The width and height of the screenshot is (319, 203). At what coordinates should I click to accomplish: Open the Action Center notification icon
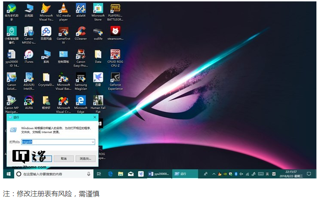pos(309,174)
